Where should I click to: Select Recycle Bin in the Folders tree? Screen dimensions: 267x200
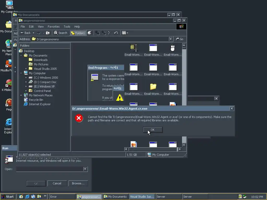pyautogui.click(x=36, y=100)
